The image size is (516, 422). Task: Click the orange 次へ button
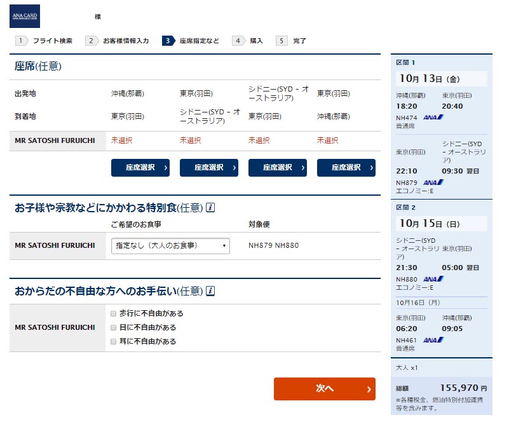324,389
